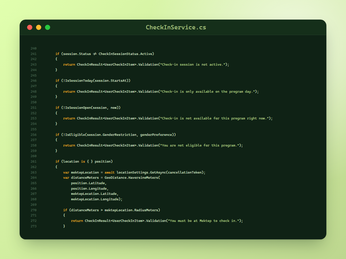This screenshot has height=259, width=346.
Task: Click CheckInSessionStatus.Active in line 241
Action: click(125, 54)
